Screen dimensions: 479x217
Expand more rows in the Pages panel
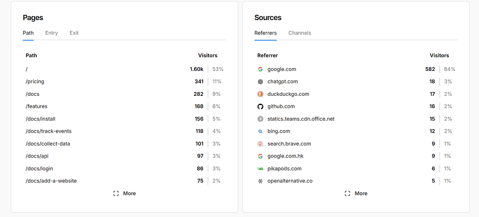125,194
